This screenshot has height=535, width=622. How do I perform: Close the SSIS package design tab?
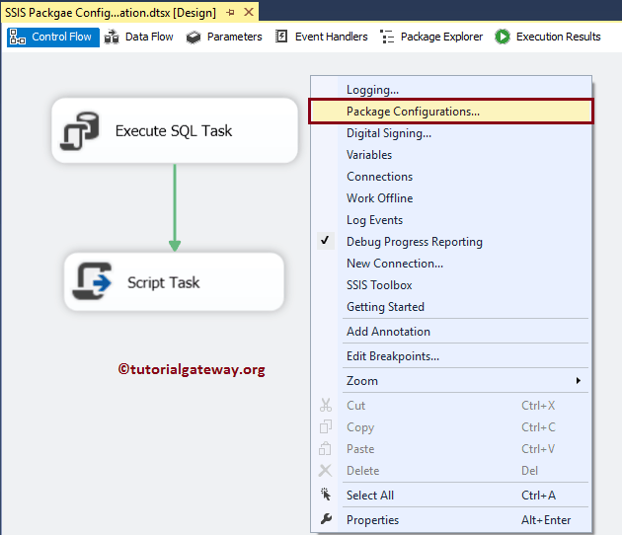pos(249,12)
